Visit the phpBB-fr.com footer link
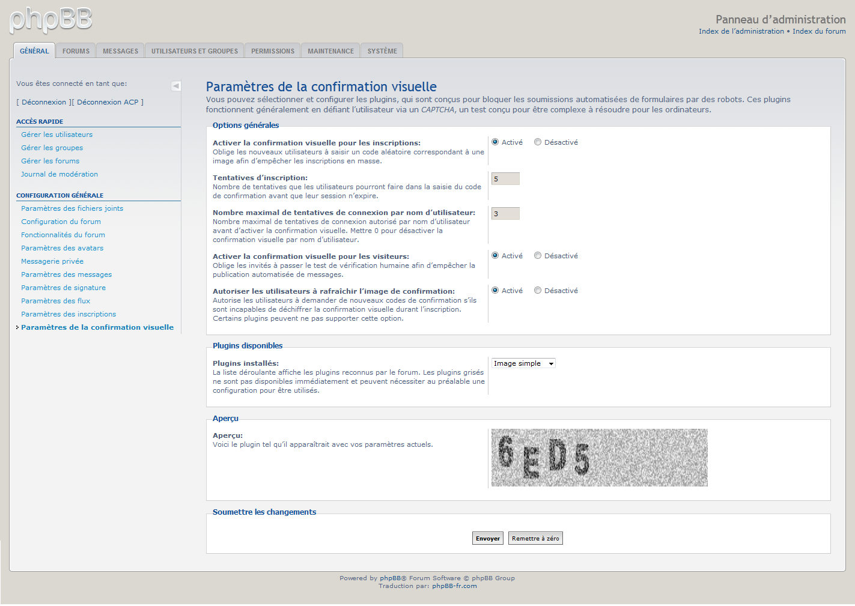The height and width of the screenshot is (606, 855). click(454, 586)
